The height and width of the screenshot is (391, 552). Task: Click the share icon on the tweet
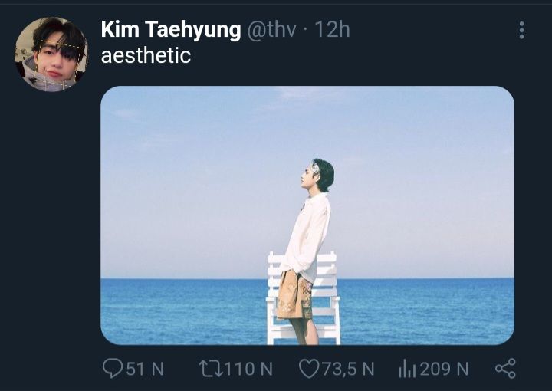tap(505, 369)
